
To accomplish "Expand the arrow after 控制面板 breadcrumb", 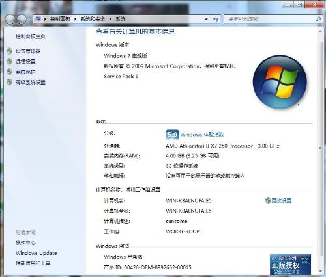I will pos(75,19).
